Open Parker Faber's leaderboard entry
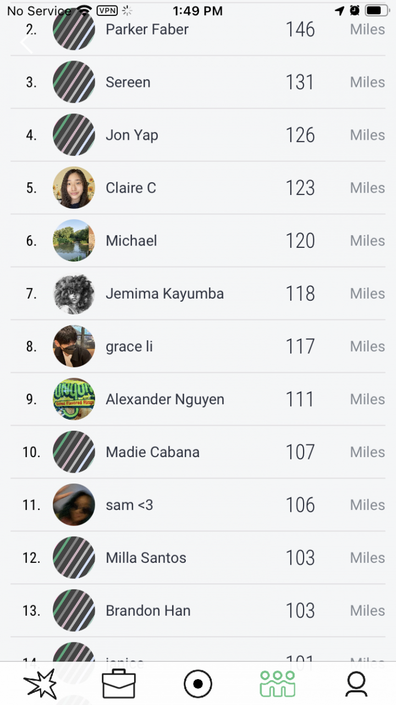Viewport: 396px width, 705px height. pyautogui.click(x=147, y=29)
